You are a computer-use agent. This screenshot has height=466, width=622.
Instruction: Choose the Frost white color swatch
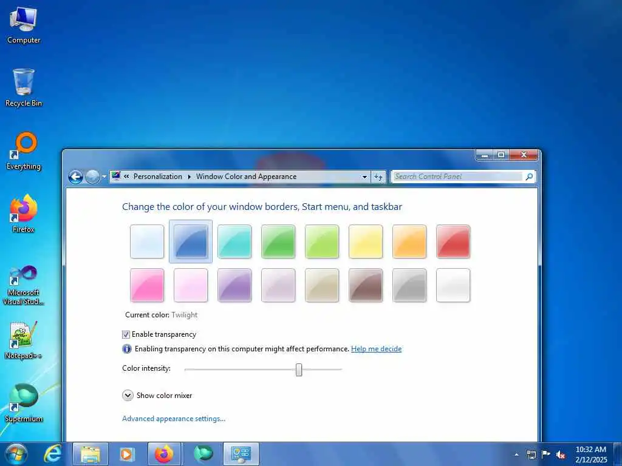(453, 285)
